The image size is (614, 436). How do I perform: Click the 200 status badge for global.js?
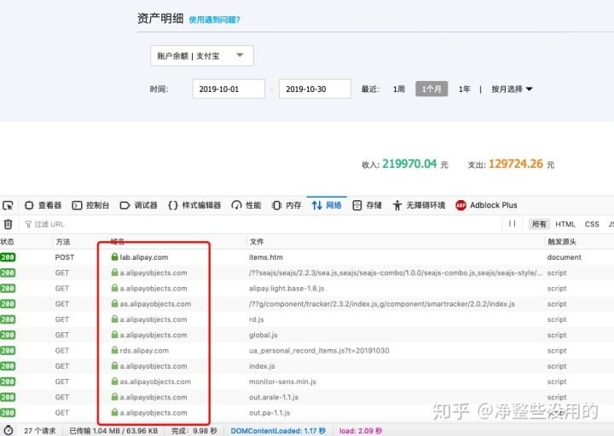click(x=8, y=336)
